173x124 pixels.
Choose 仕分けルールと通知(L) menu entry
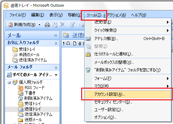point(127,54)
